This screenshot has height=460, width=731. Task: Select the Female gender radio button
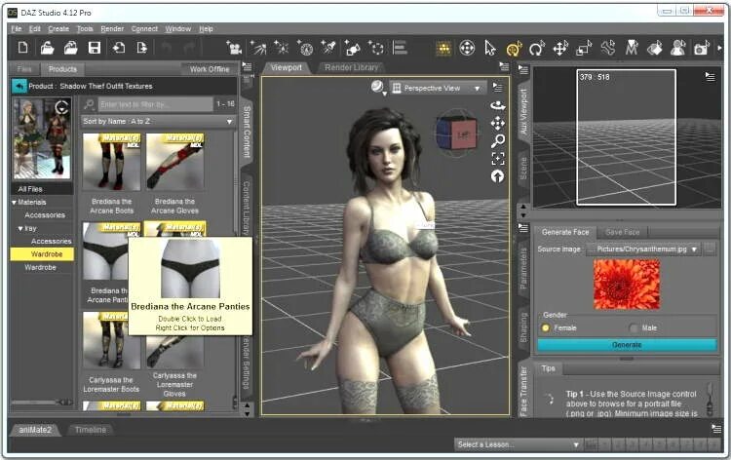(x=546, y=328)
